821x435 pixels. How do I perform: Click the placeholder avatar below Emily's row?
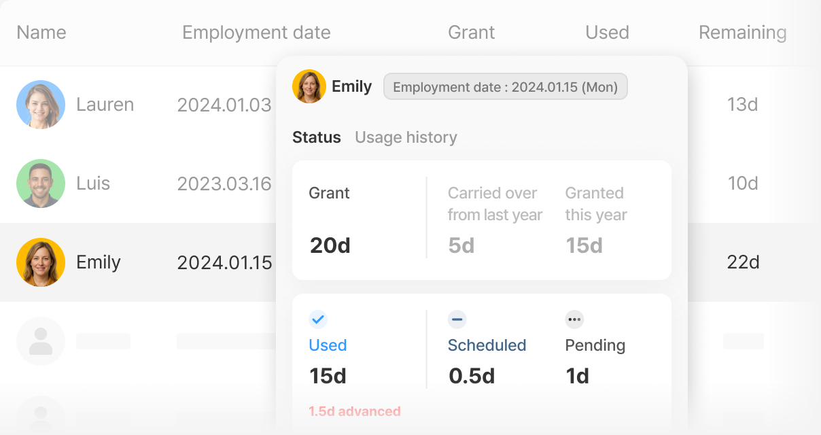[41, 341]
